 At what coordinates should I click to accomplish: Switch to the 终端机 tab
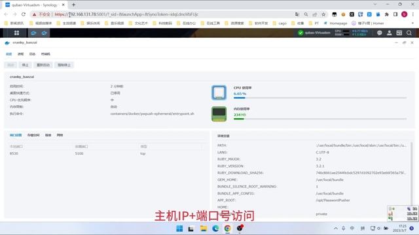(x=46, y=54)
